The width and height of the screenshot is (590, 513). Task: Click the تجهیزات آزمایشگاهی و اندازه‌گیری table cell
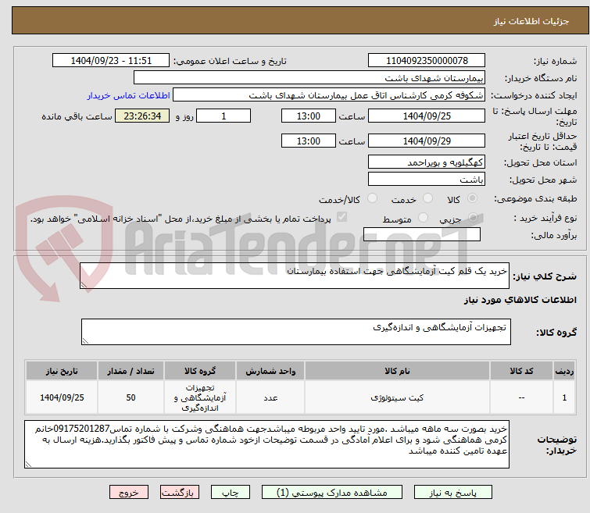(x=200, y=397)
